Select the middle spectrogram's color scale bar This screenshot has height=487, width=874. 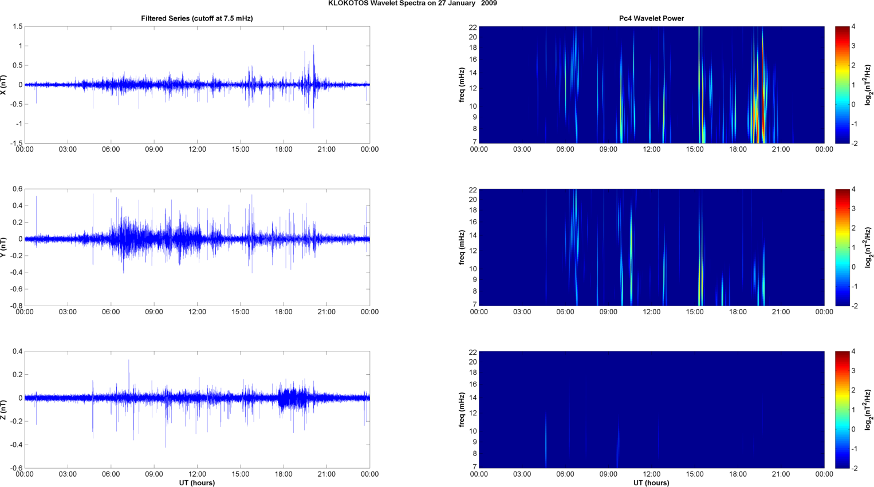pos(842,247)
